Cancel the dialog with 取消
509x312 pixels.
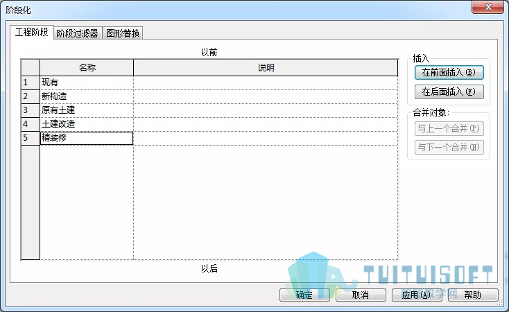point(361,295)
